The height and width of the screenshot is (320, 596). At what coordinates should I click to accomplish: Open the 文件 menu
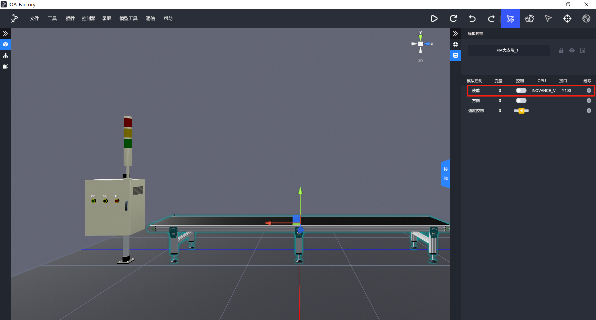tap(34, 19)
